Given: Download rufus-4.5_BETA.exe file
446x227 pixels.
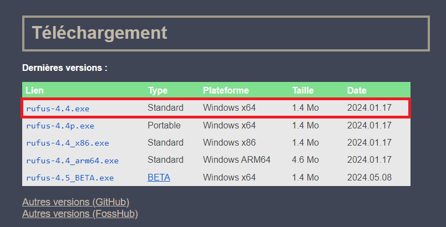Looking at the screenshot, I should (70, 178).
